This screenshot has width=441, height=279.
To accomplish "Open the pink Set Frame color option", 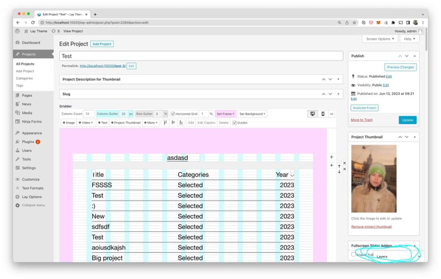I will (x=225, y=114).
